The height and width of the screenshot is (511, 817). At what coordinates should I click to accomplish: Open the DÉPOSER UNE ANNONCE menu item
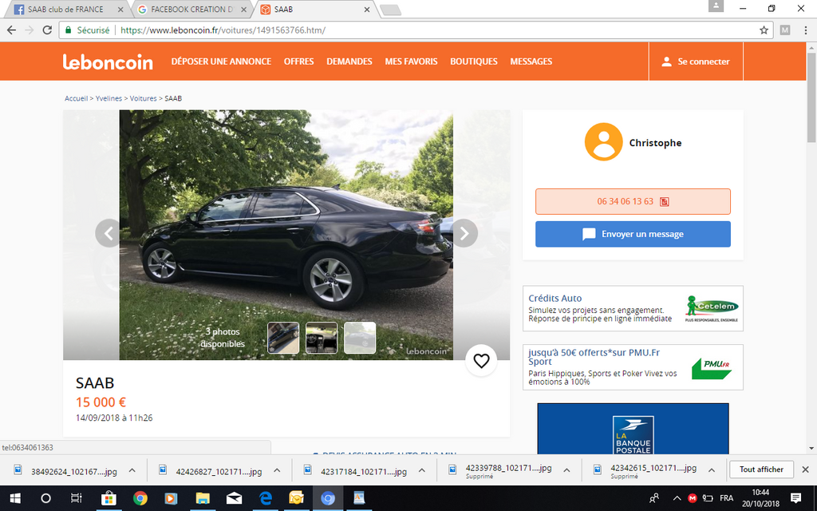pyautogui.click(x=222, y=61)
